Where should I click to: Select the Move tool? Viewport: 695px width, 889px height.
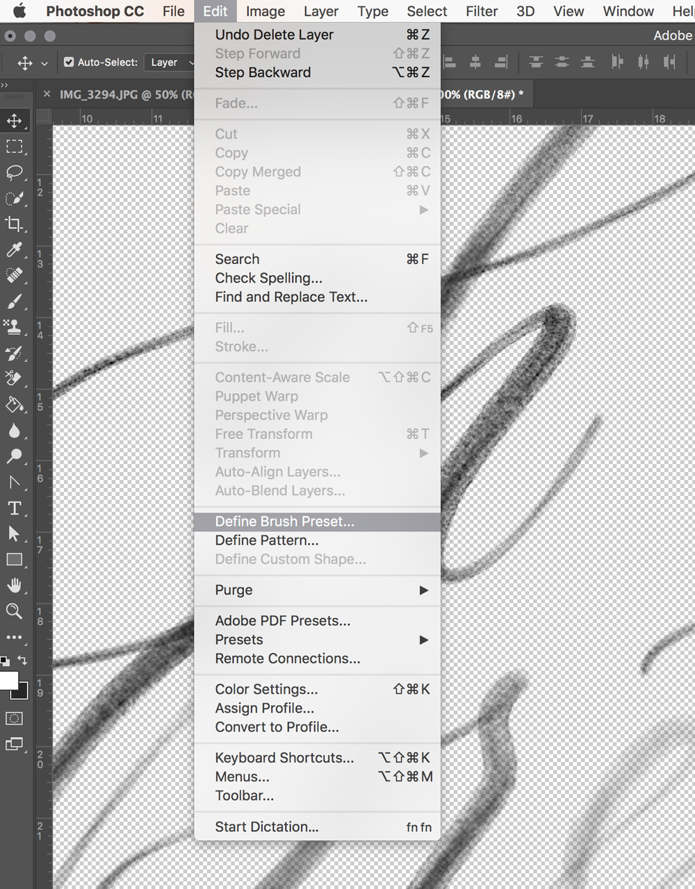point(15,120)
